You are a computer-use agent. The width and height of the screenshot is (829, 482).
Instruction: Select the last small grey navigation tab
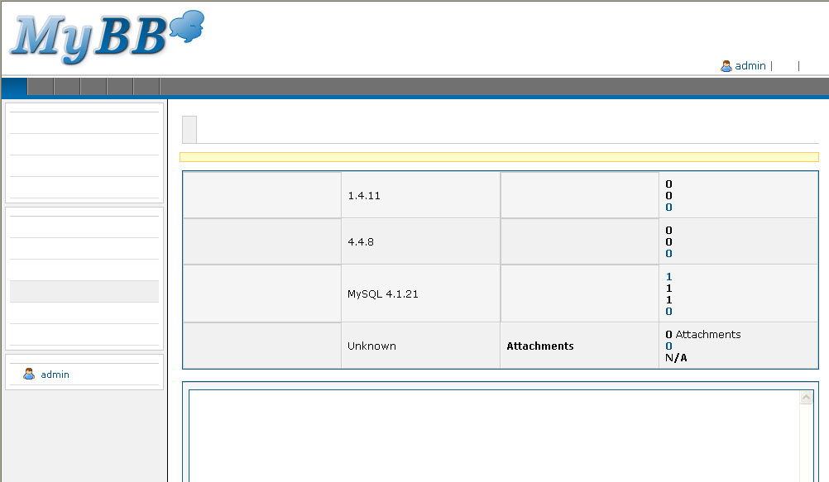point(146,87)
